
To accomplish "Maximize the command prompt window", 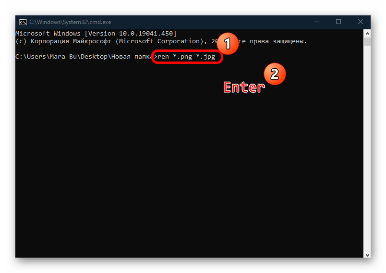I will (x=338, y=22).
